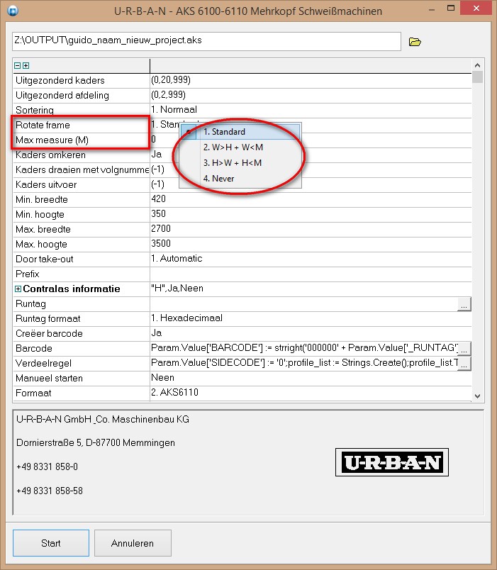Click the Min. hoogte value '350'
Image resolution: width=497 pixels, height=570 pixels.
[158, 214]
